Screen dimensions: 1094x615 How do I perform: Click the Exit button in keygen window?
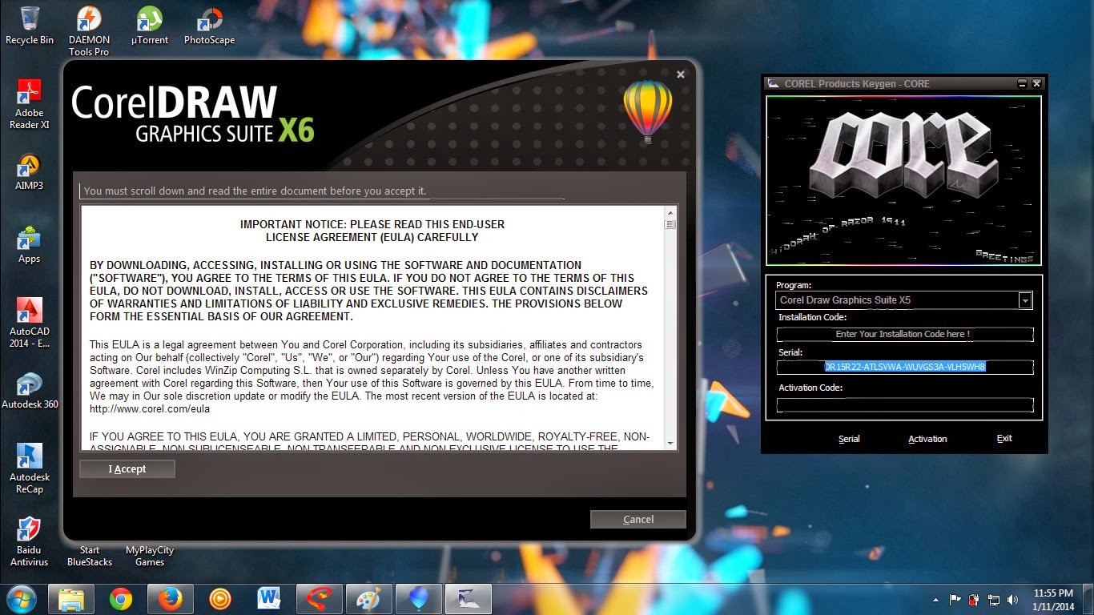coord(1004,439)
